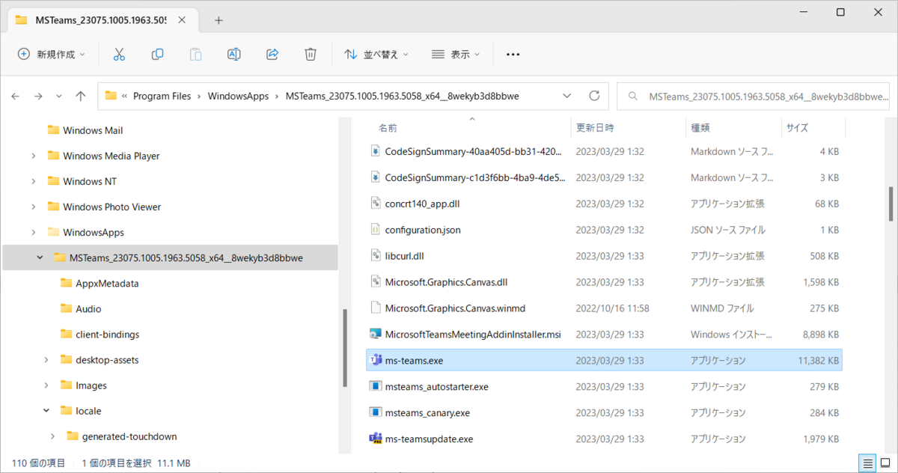Refresh the current folder view

pyautogui.click(x=595, y=96)
